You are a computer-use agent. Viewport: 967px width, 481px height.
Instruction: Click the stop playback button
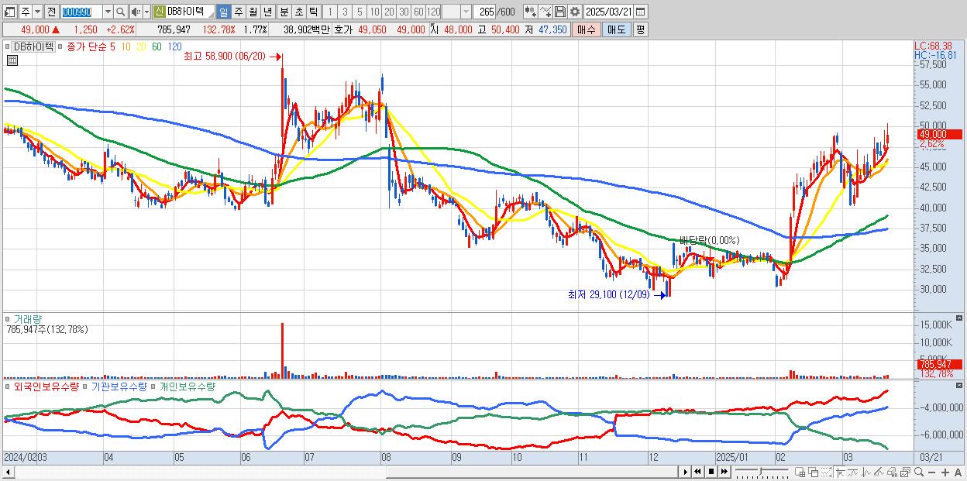(711, 472)
